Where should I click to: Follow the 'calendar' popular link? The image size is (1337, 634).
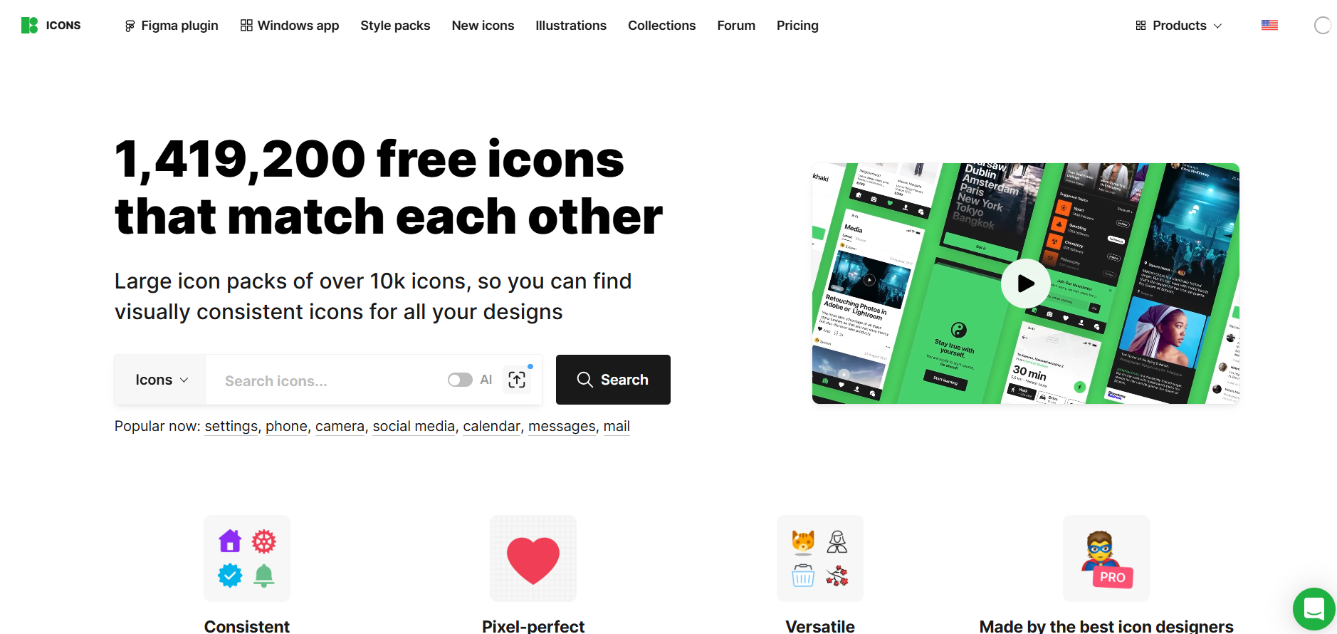pos(491,426)
